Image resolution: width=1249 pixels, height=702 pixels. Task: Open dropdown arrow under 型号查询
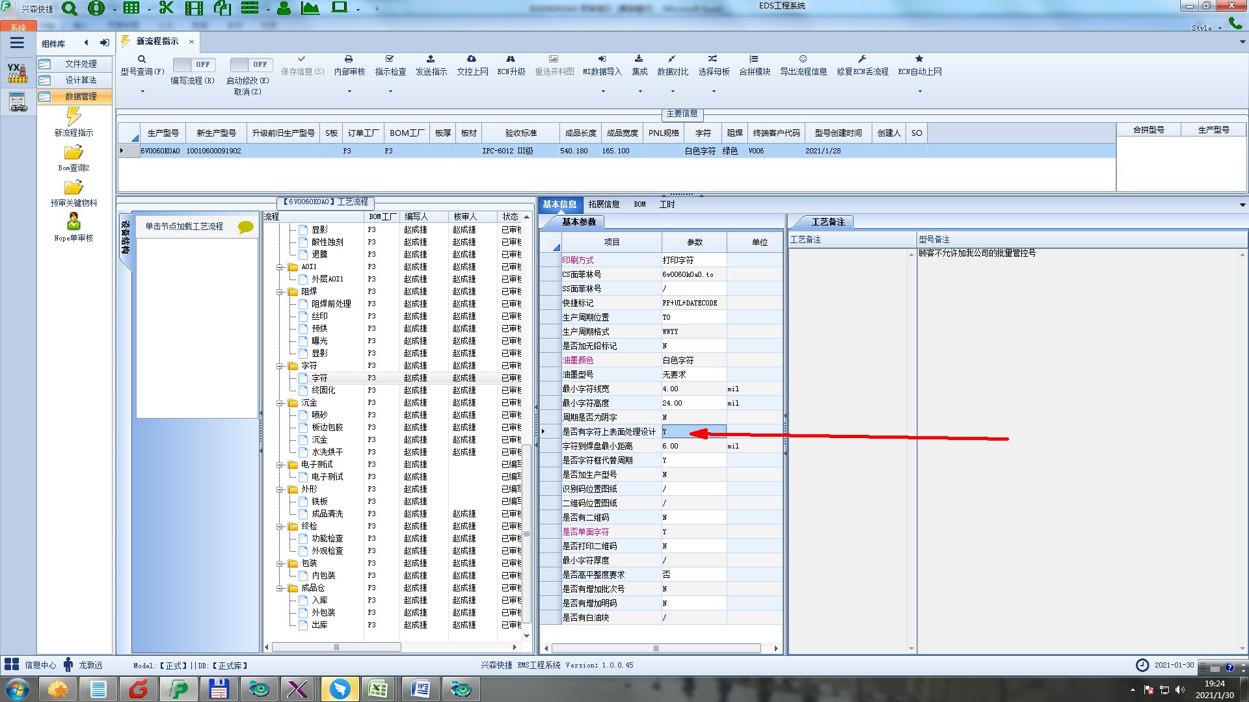[x=142, y=92]
